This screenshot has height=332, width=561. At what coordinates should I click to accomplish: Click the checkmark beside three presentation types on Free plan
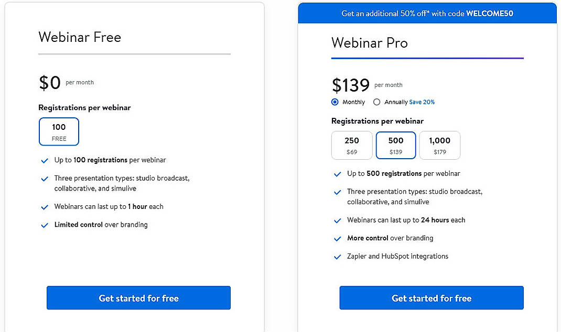tap(45, 179)
